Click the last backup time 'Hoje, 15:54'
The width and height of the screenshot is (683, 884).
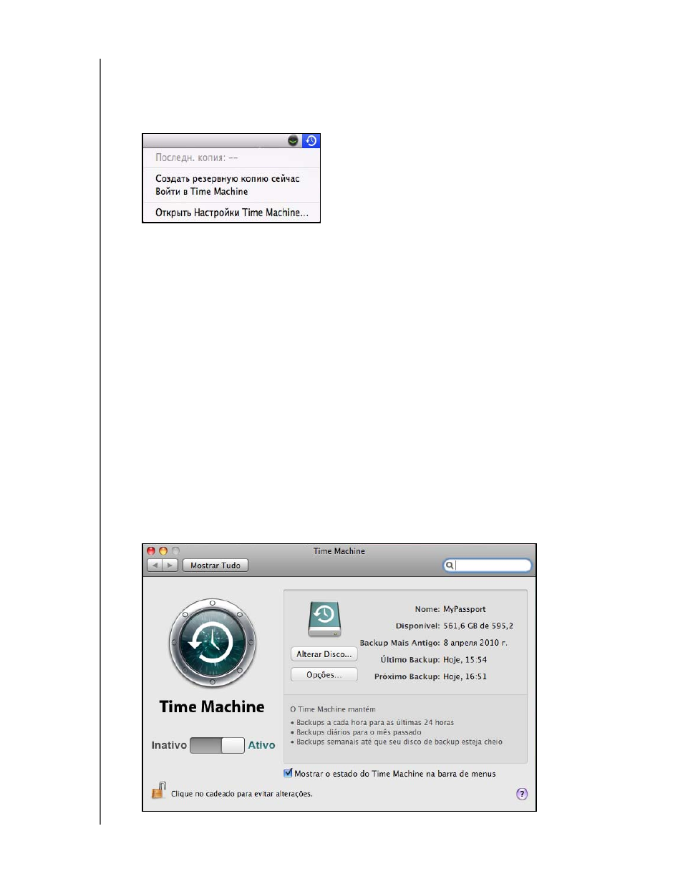[x=465, y=660]
